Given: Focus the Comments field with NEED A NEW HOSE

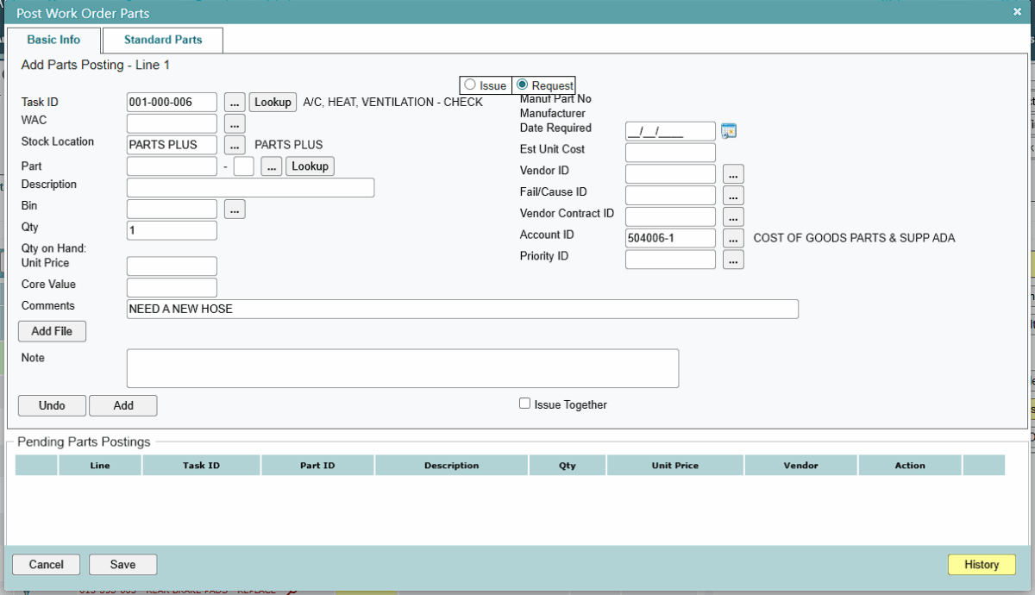Looking at the screenshot, I should point(462,309).
